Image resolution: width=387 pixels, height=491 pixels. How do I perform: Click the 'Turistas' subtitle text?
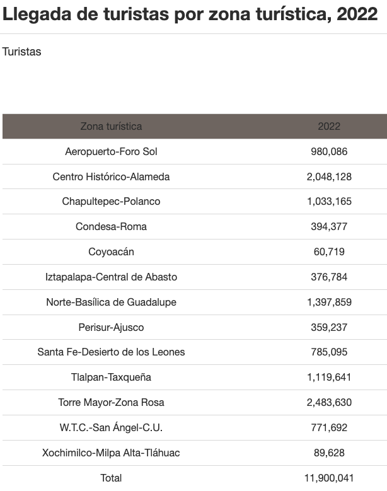pos(22,52)
